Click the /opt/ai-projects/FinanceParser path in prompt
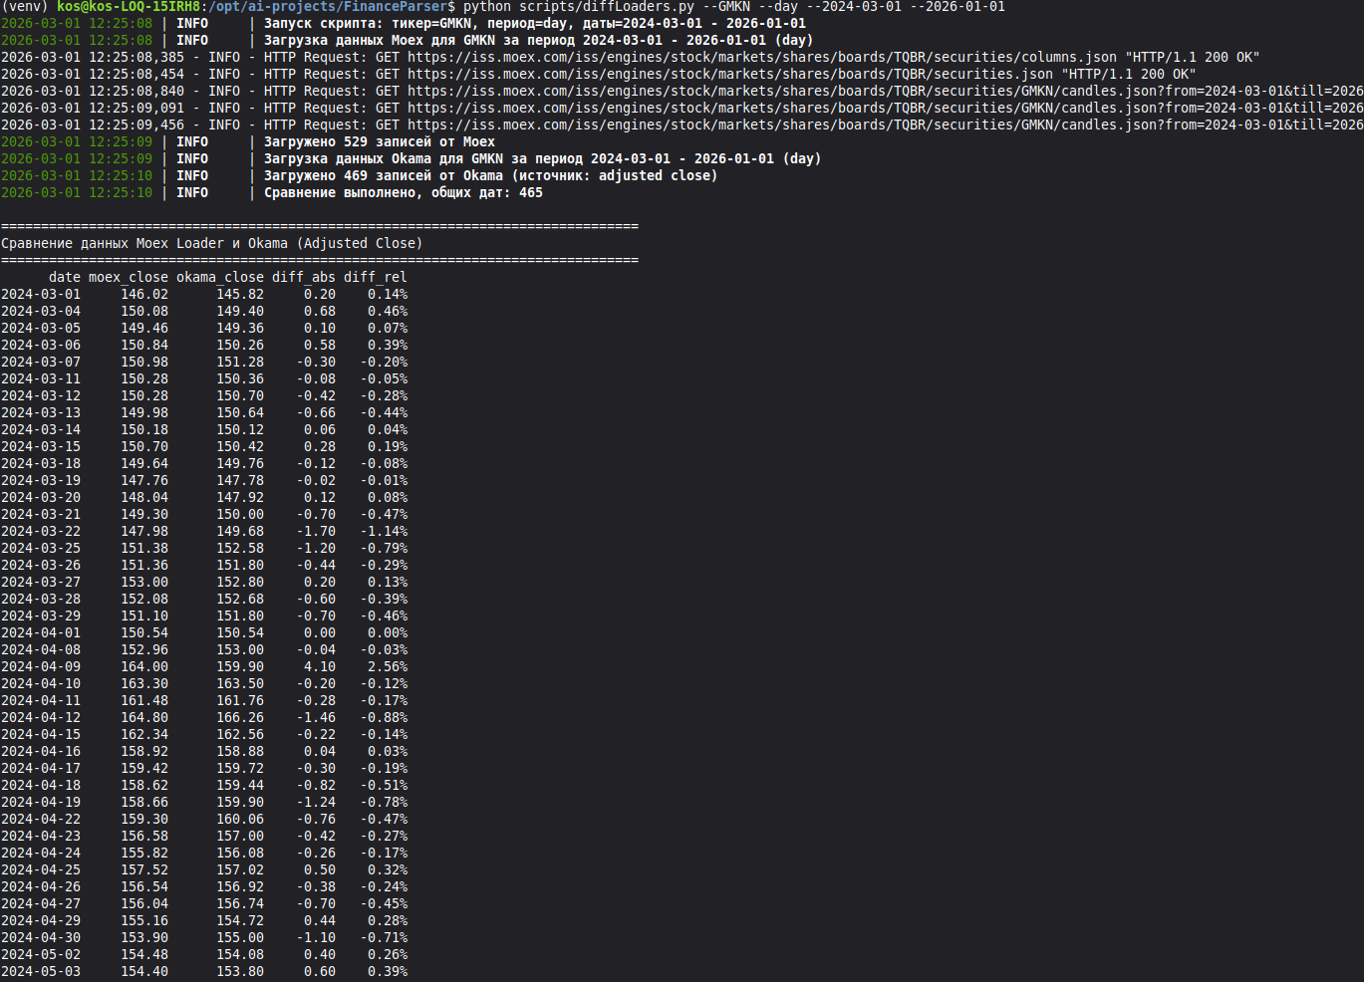 (327, 7)
